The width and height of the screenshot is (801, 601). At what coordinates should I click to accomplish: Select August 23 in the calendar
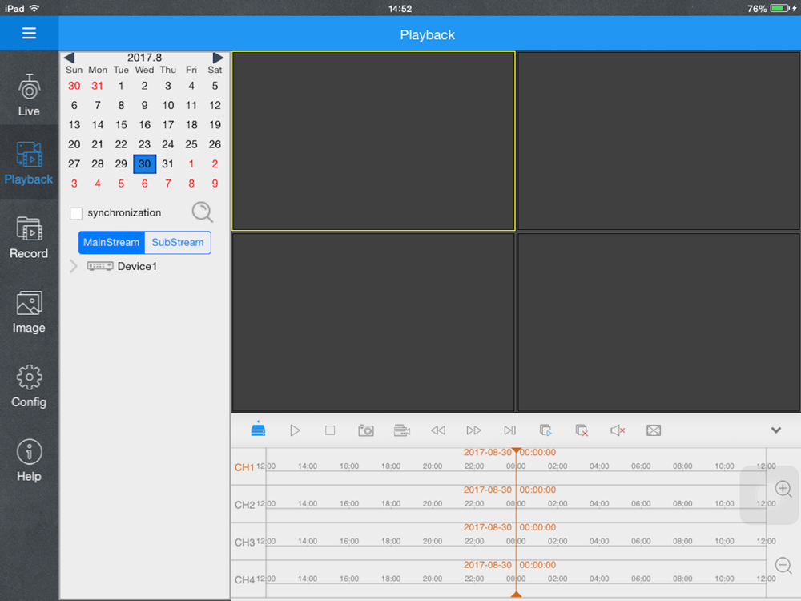pos(144,144)
